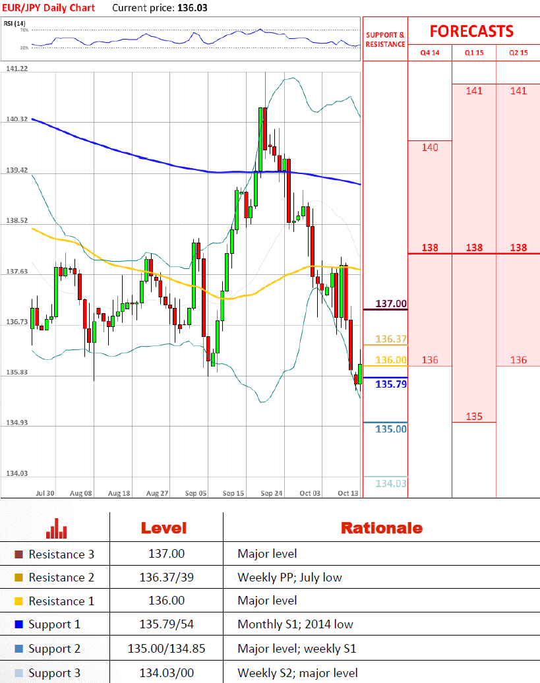Select the Resistance 3 row label
Viewport: 540px width, 683px height.
click(61, 554)
